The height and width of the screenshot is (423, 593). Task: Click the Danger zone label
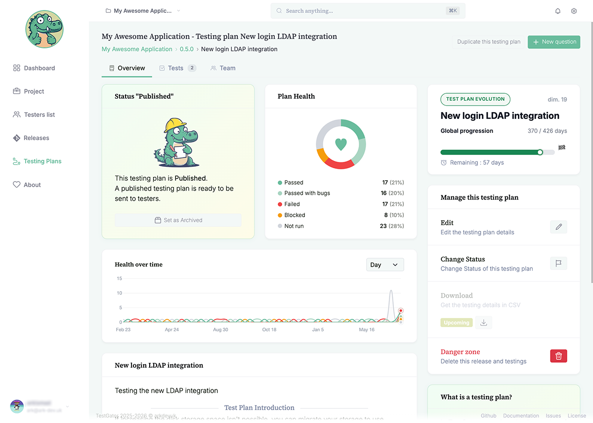pos(461,352)
